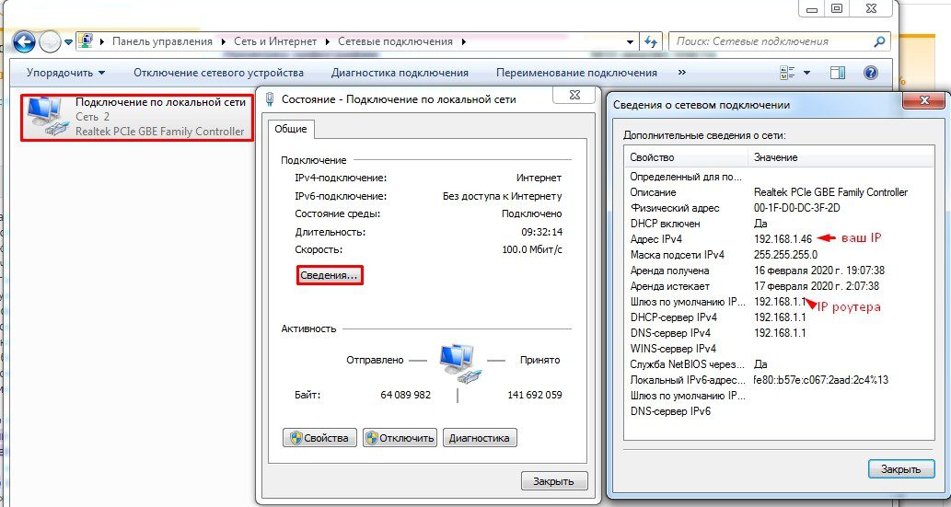The width and height of the screenshot is (951, 507).
Task: Select 'Сеть и Интернет' breadcrumb segment
Action: [275, 41]
